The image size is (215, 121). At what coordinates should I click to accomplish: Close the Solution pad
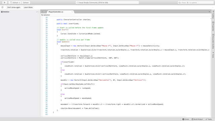pyautogui.click(x=39, y=12)
